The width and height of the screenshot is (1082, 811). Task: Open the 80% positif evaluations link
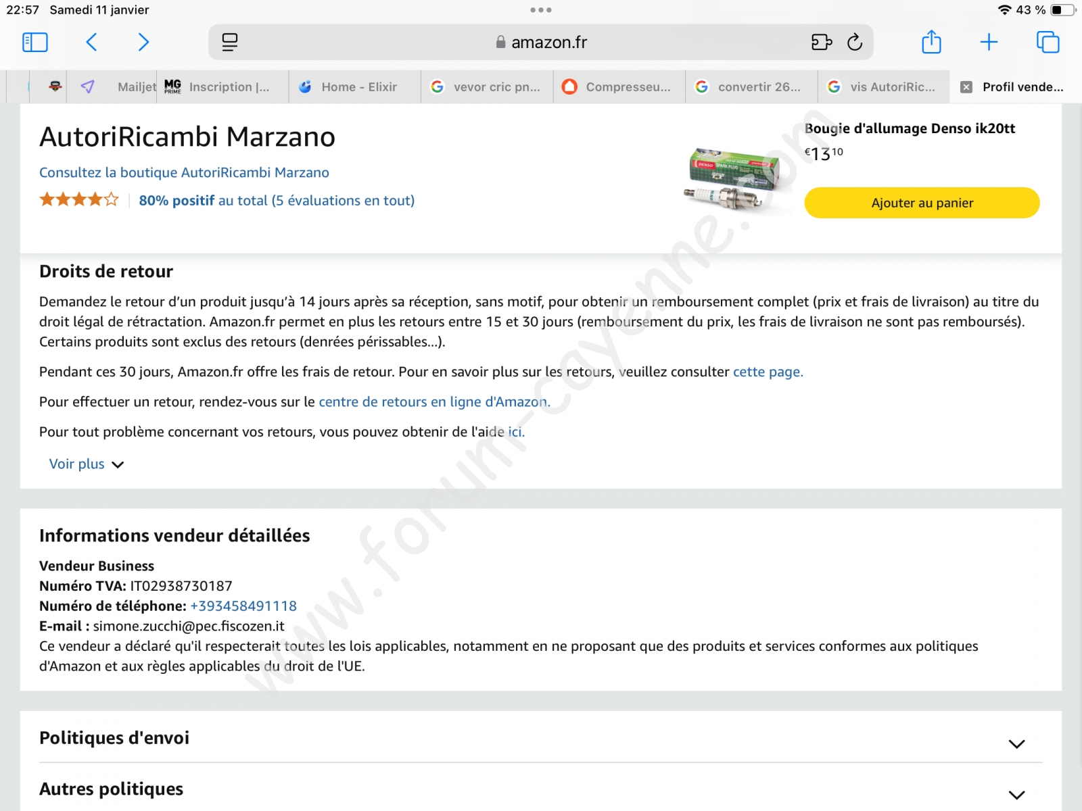pos(277,201)
